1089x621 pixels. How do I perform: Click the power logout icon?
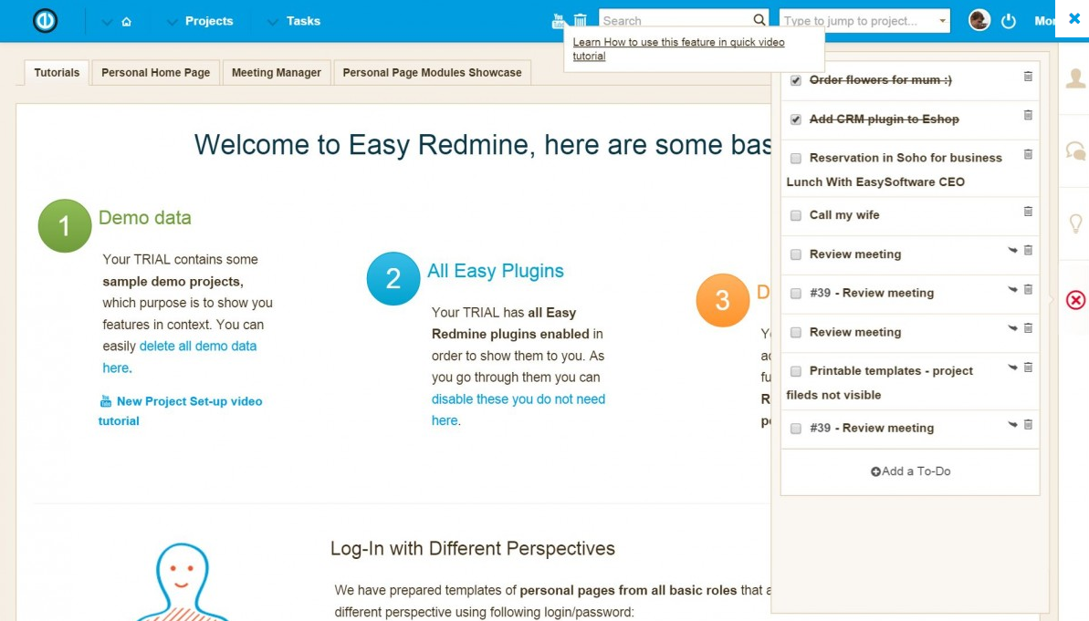click(1009, 21)
